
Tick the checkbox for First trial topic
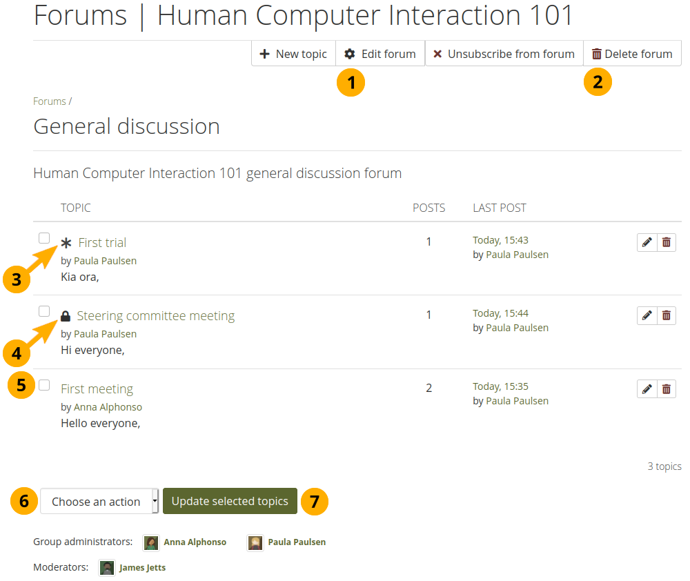[44, 238]
